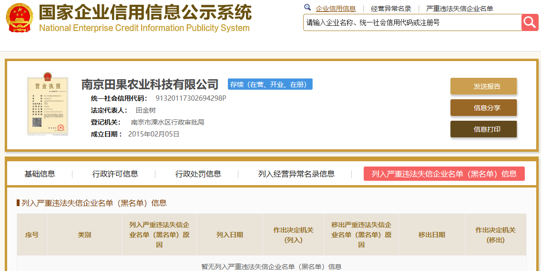Screen dimensions: 541x271
Task: Click the 国家企业信用信息公示系统 site title
Action: (145, 12)
